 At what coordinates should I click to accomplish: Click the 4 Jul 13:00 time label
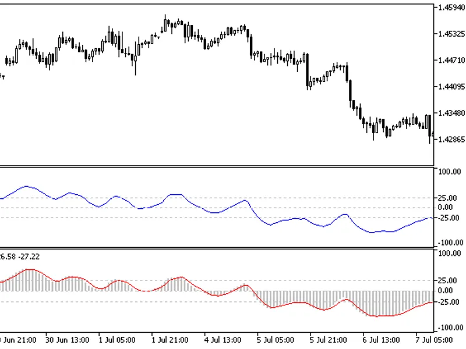pos(223,340)
